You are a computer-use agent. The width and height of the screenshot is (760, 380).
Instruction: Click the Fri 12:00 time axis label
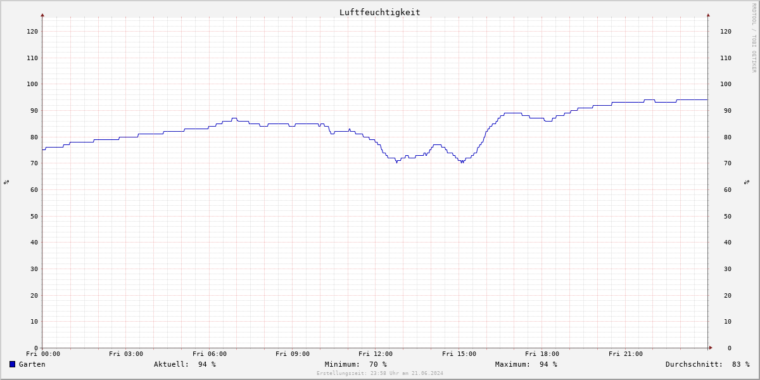point(376,354)
